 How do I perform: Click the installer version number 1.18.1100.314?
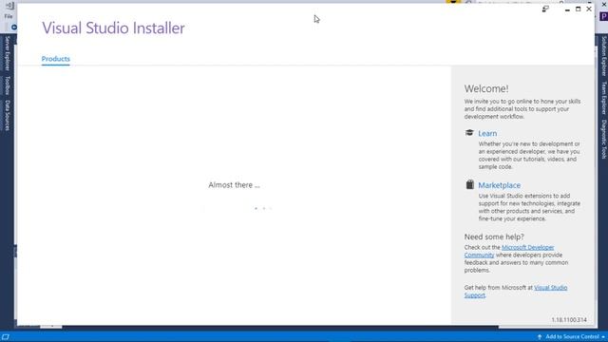(569, 320)
